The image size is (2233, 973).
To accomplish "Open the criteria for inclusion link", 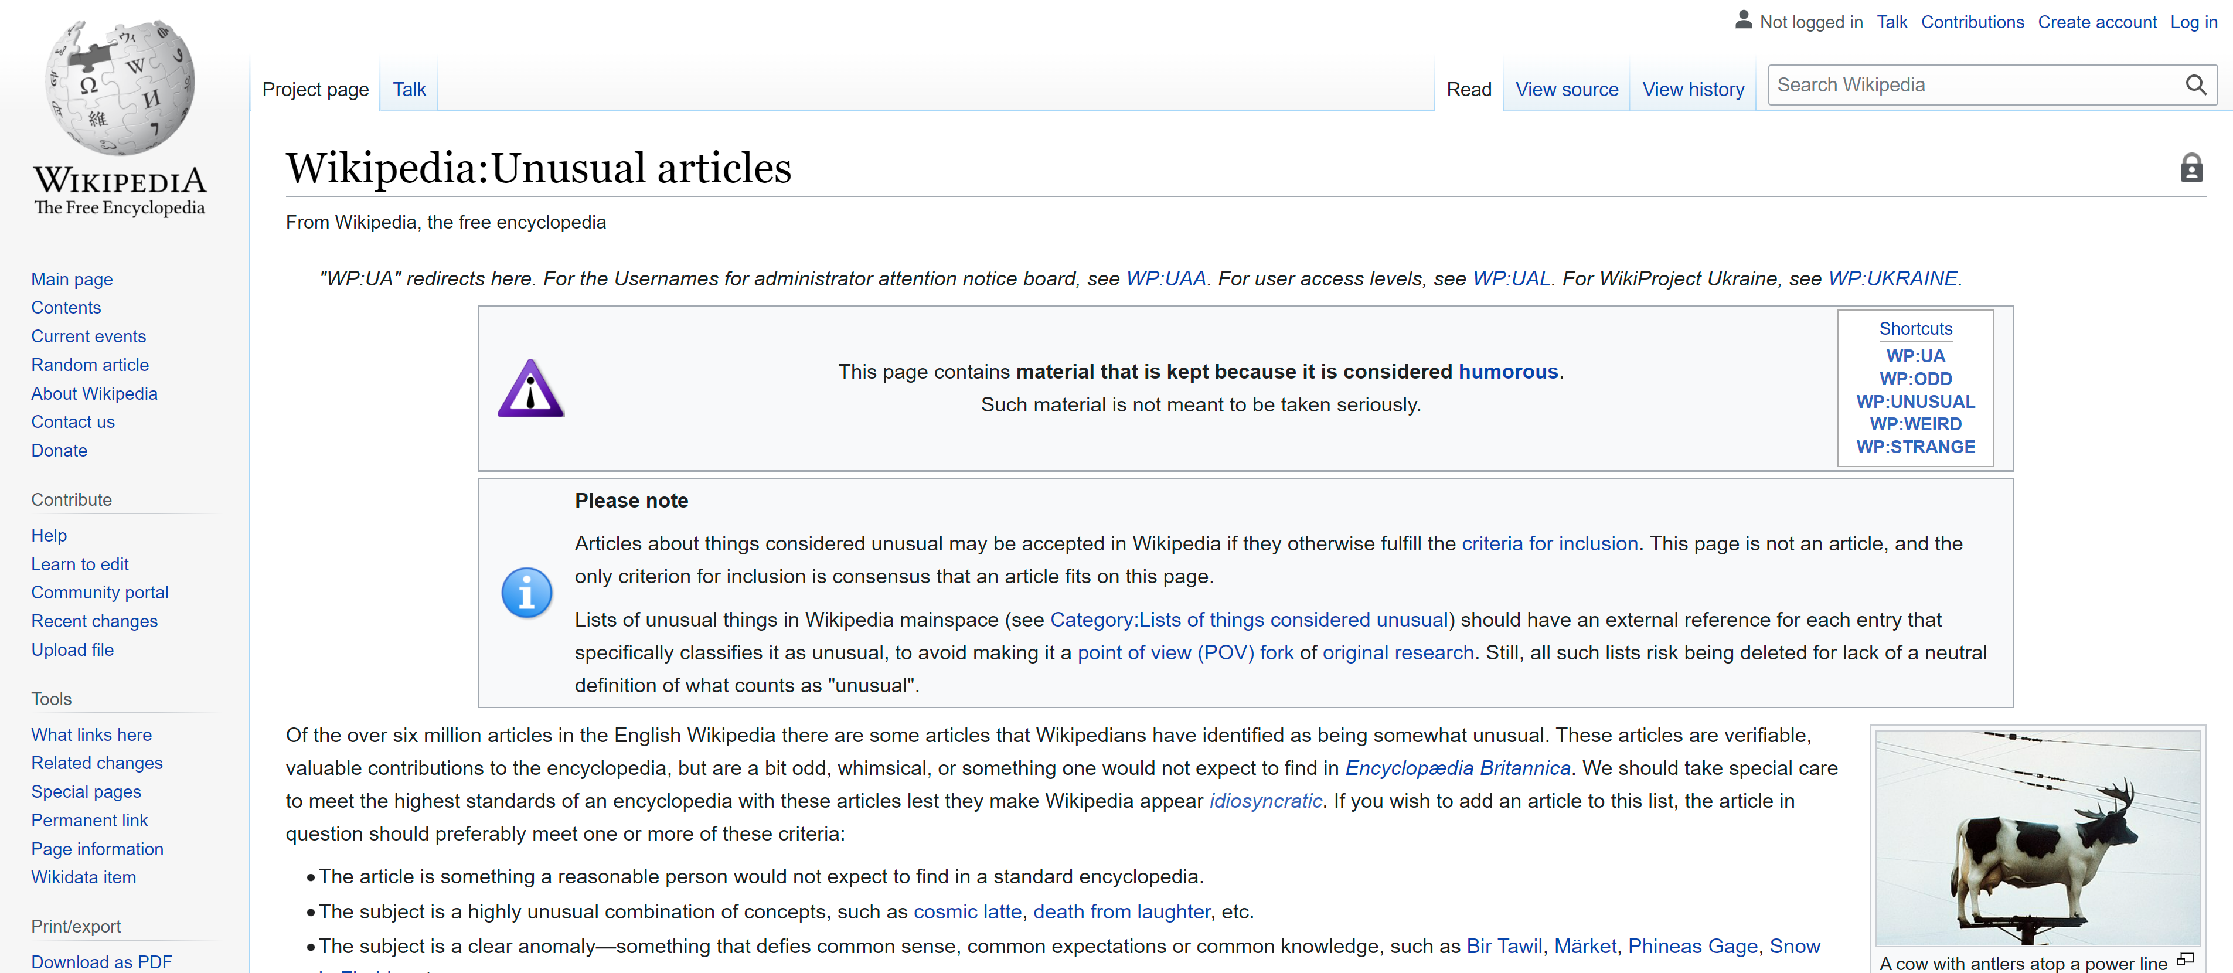I will point(1550,544).
